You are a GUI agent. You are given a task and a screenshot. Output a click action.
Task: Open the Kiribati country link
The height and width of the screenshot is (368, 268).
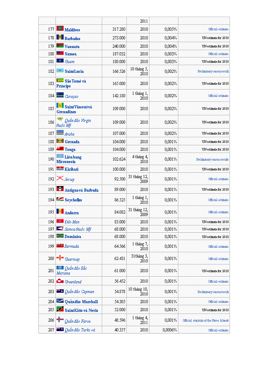pos(72,169)
